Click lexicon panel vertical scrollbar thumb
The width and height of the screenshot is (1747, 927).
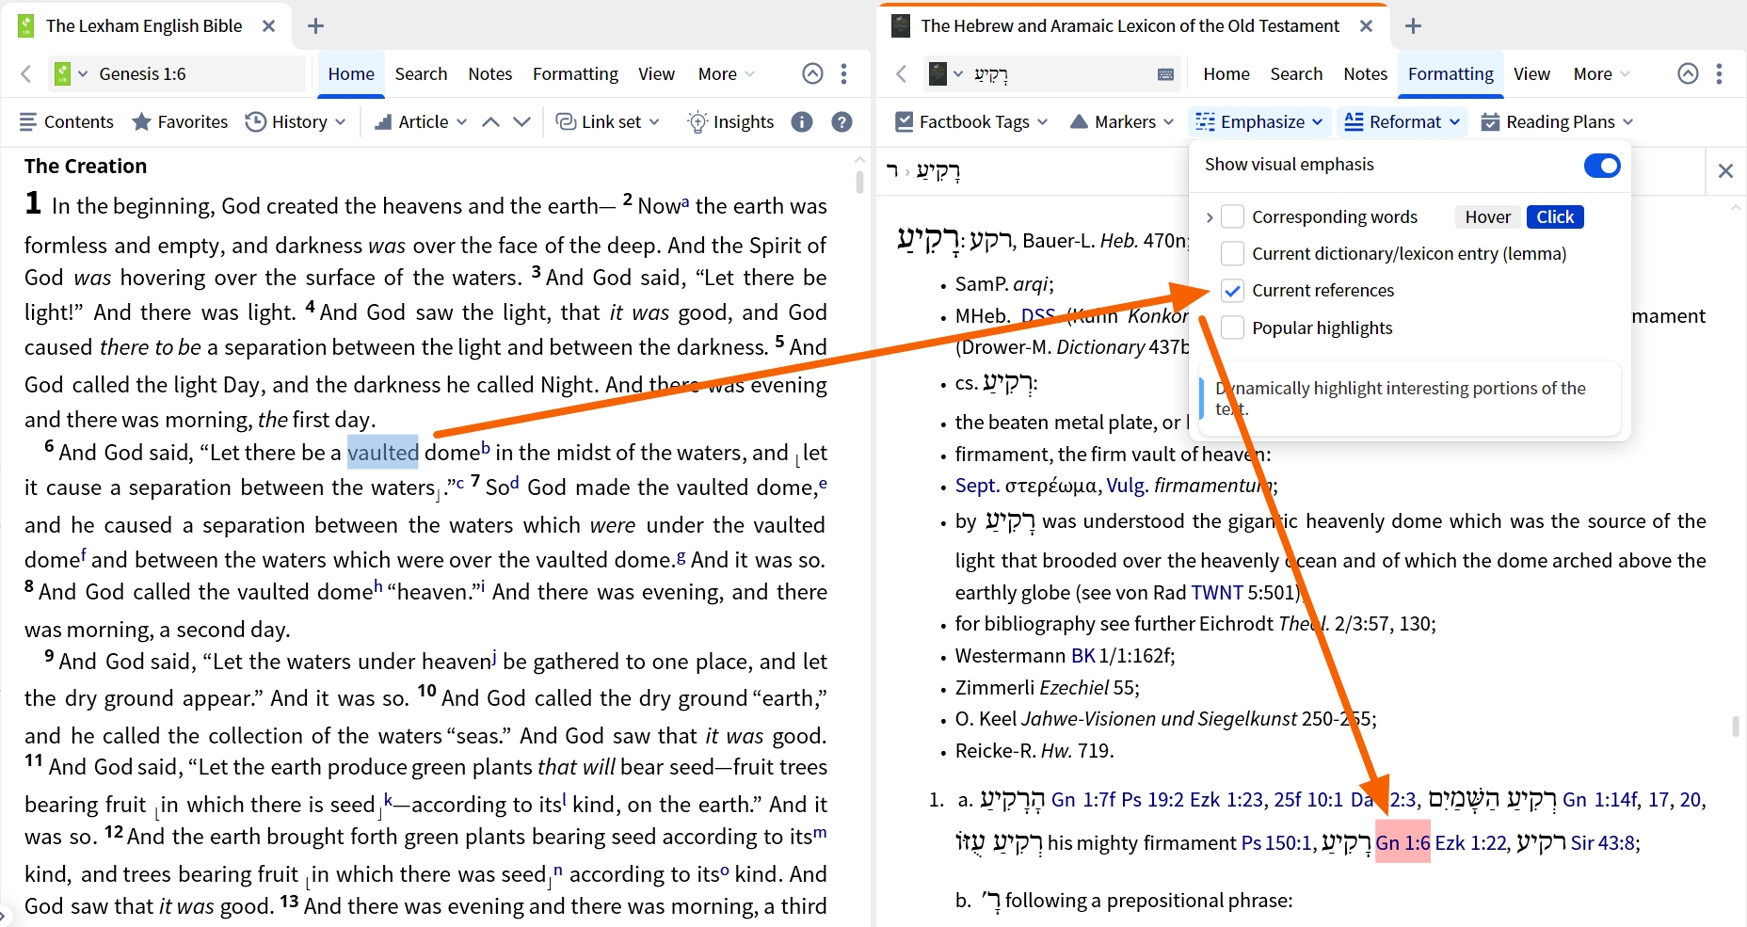(1735, 726)
